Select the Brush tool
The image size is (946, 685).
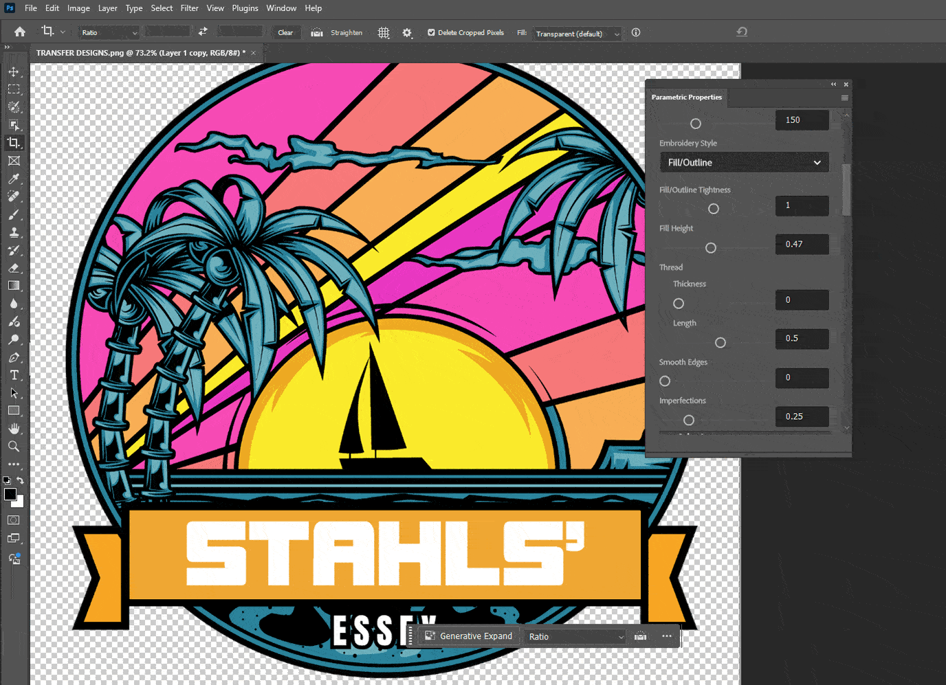coord(14,214)
